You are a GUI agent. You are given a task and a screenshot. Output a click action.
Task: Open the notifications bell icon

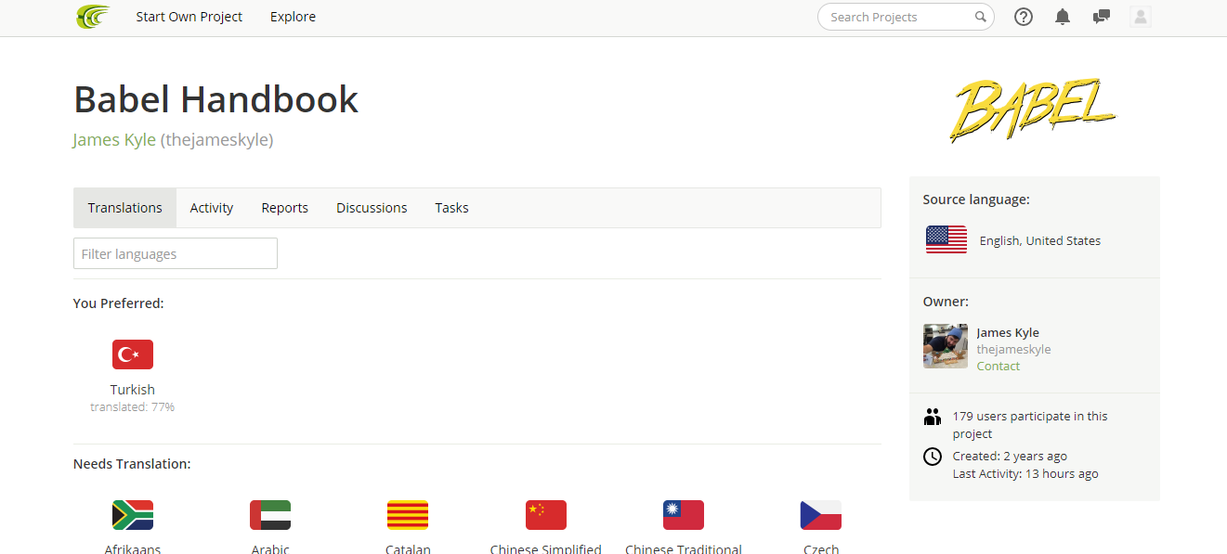(1063, 17)
